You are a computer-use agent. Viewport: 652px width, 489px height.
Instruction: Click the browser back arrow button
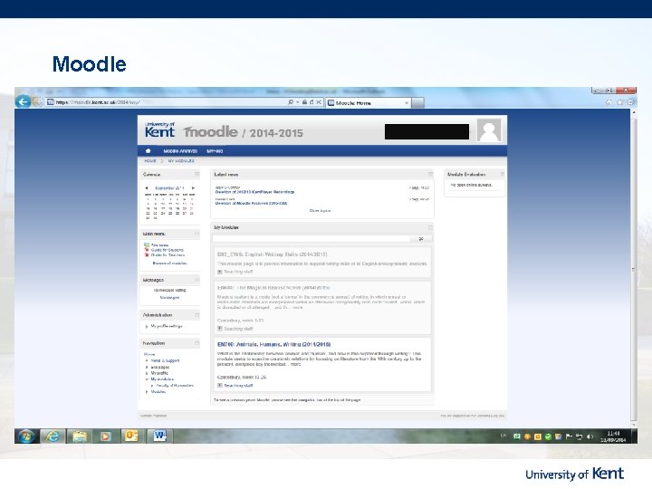(x=24, y=101)
